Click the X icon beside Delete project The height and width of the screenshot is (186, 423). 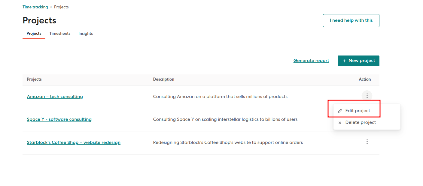click(340, 123)
